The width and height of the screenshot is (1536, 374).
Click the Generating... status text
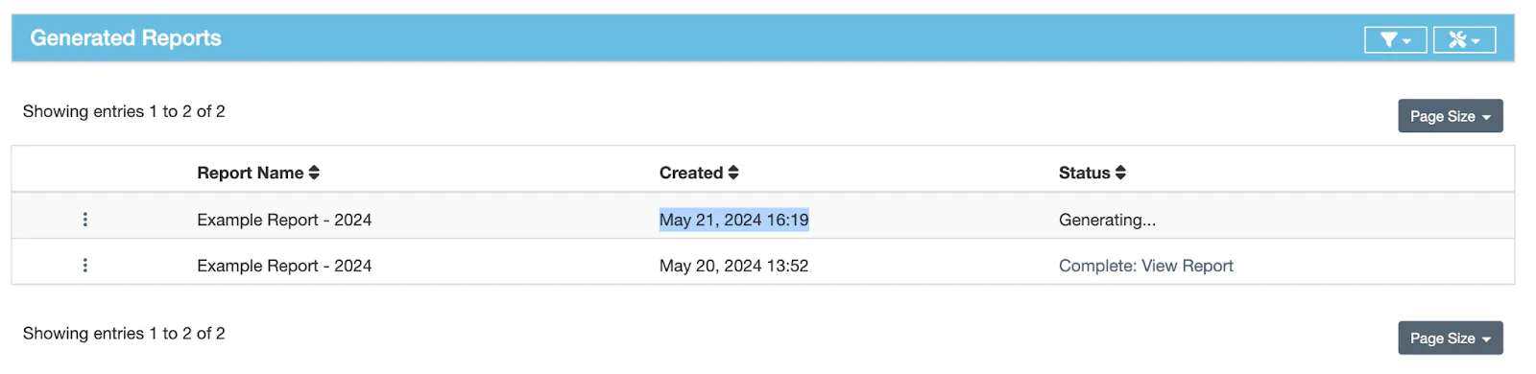1107,220
